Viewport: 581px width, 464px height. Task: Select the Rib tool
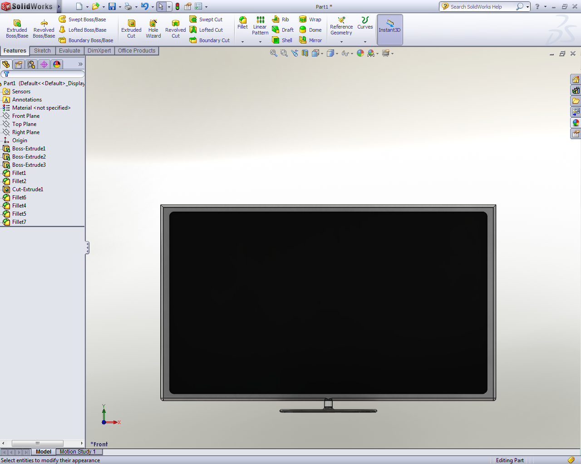[x=281, y=19]
